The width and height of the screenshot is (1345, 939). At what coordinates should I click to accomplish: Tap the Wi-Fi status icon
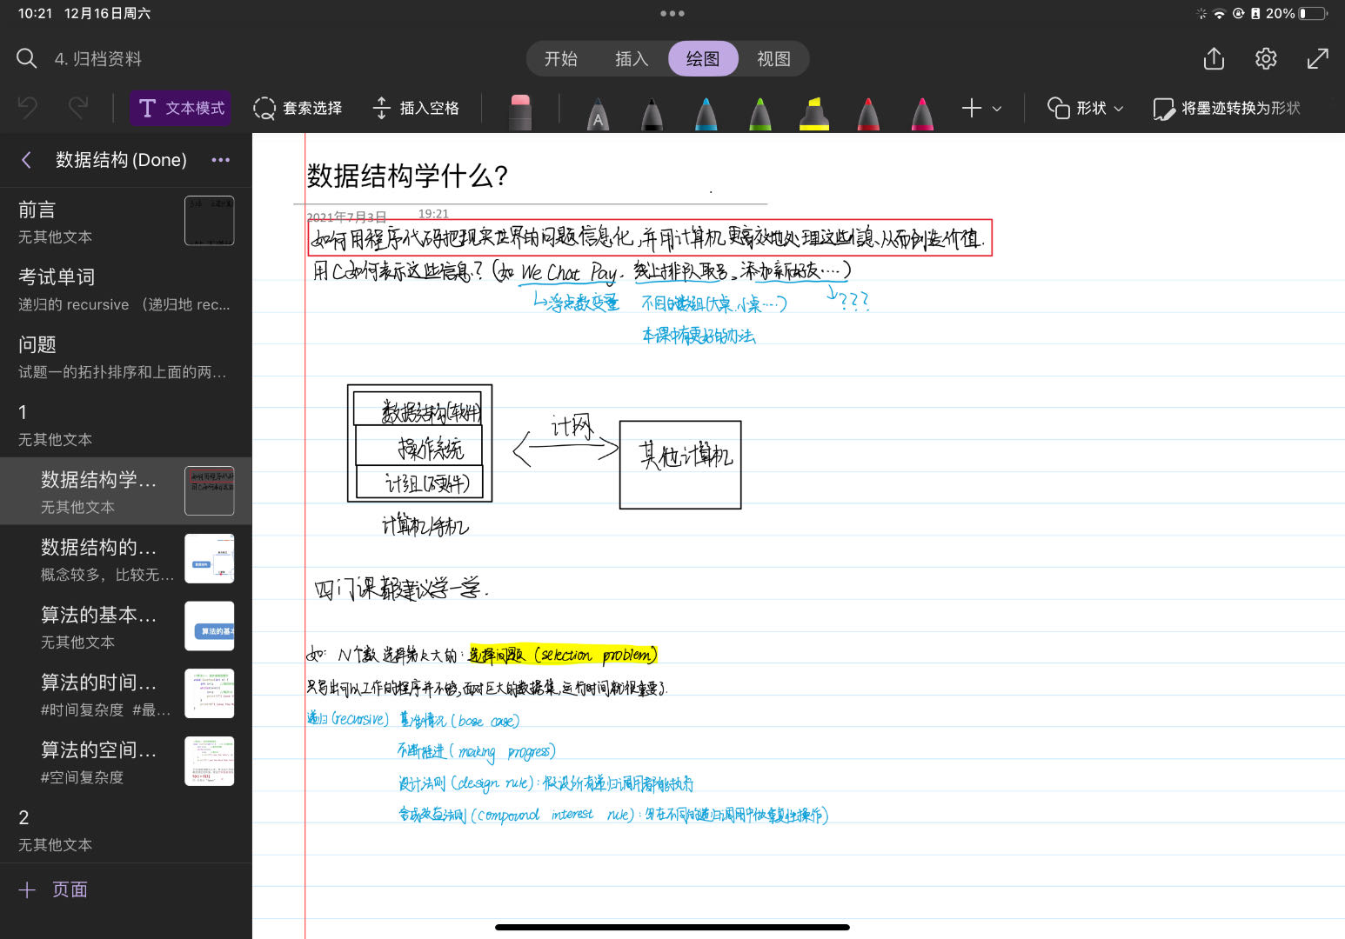[x=1219, y=13]
